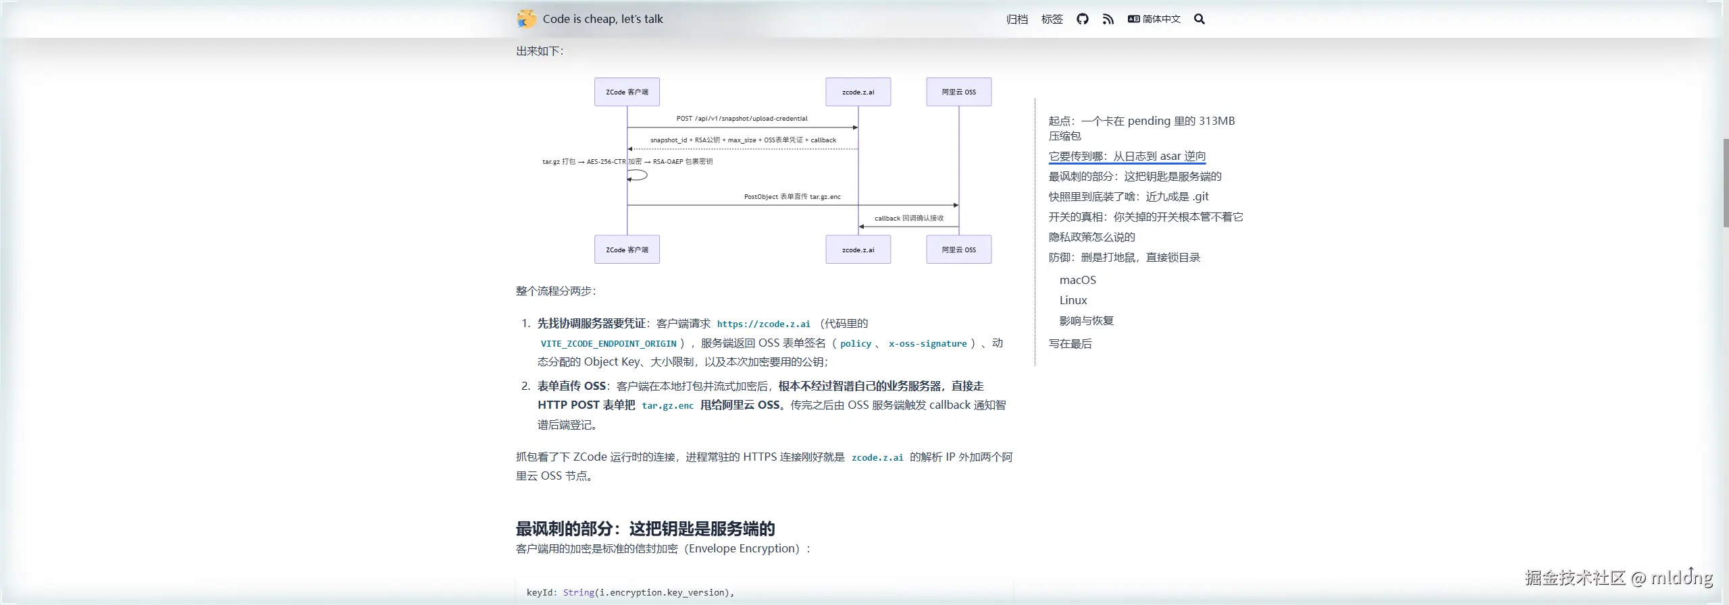Click zcode.z.ai inline code in last paragraph
Viewport: 1729px width, 605px height.
(x=877, y=457)
